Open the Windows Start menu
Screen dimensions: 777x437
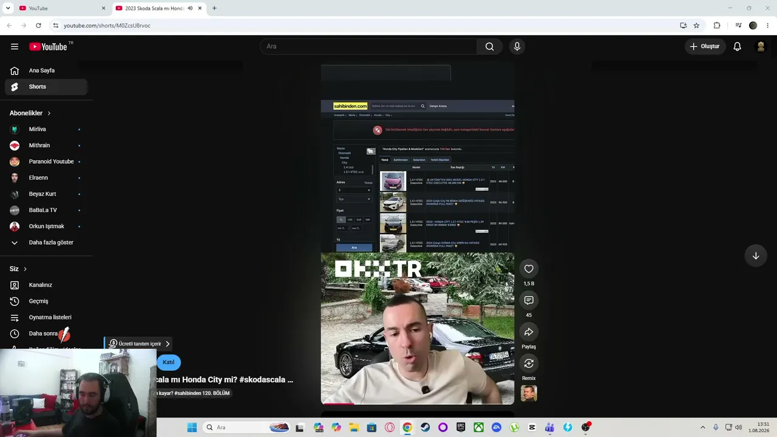click(192, 428)
